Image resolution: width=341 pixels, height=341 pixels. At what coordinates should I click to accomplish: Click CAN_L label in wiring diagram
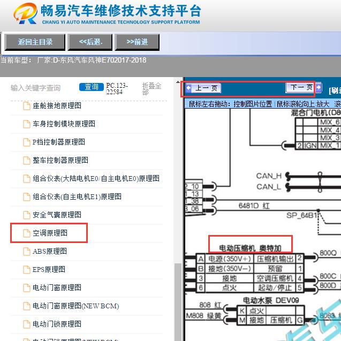click(269, 187)
